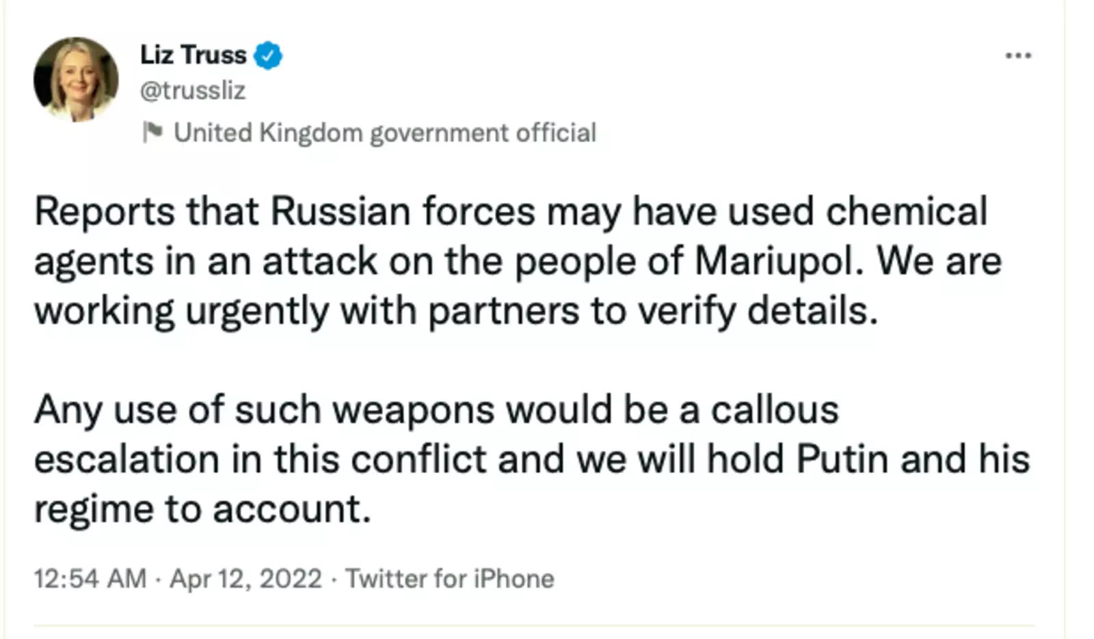Open the @trussliz handle link

coord(192,90)
